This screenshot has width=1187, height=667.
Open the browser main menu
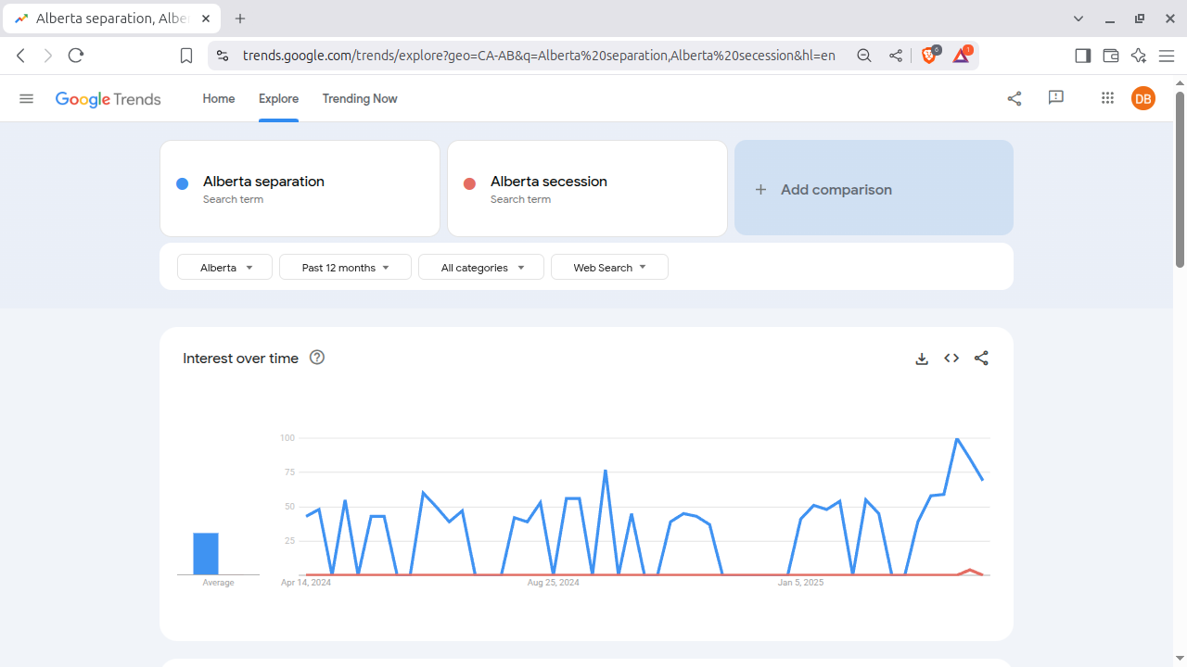click(1167, 56)
